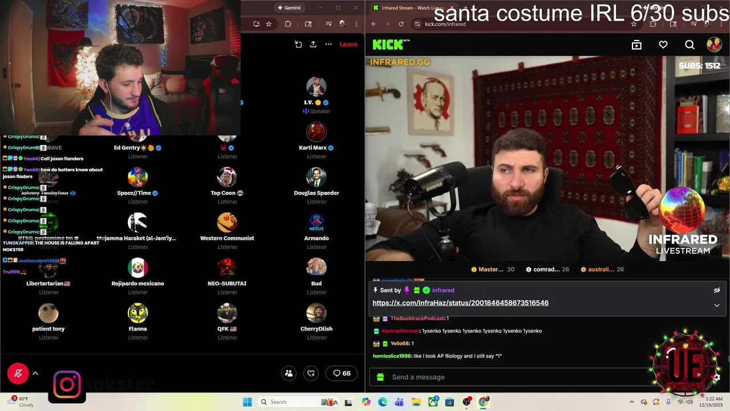Image resolution: width=730 pixels, height=411 pixels.
Task: Unmute the red microphone button in Space
Action: [18, 373]
